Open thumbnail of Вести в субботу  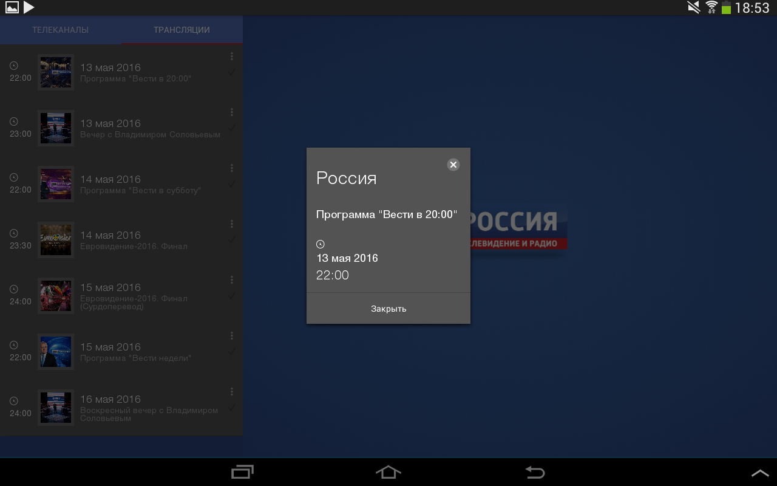click(x=56, y=184)
